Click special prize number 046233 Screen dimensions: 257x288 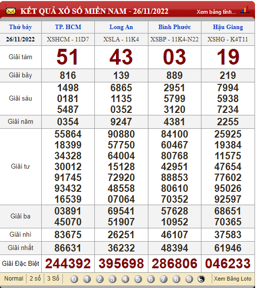[228, 263]
